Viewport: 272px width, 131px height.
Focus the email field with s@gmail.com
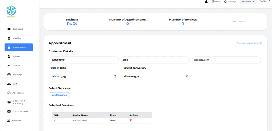pyautogui.click(x=226, y=60)
